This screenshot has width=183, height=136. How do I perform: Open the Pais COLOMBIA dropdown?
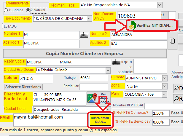tap(165, 95)
